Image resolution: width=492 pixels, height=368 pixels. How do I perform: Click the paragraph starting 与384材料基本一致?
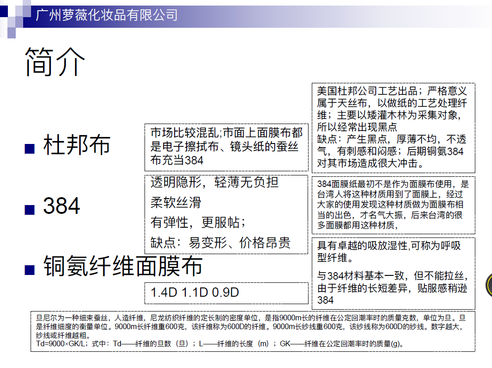tap(392, 288)
